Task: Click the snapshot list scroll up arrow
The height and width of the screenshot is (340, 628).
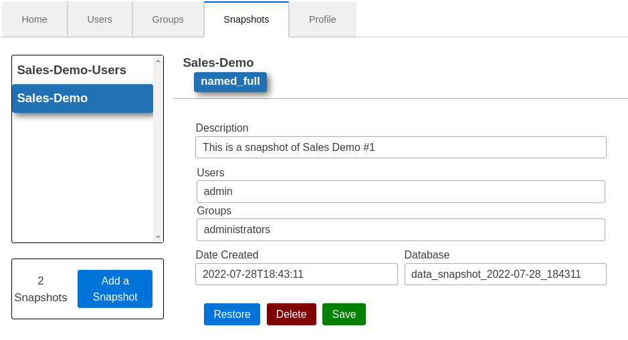Action: 159,61
